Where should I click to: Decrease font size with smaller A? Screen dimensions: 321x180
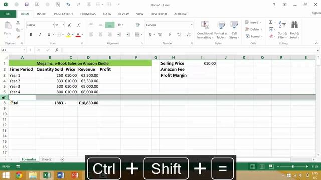pyautogui.click(x=79, y=25)
